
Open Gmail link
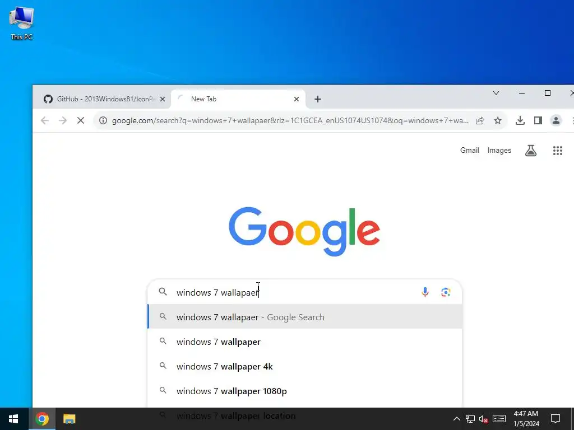tap(470, 150)
